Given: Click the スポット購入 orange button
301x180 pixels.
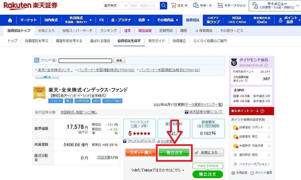Looking at the screenshot, I should (141, 153).
